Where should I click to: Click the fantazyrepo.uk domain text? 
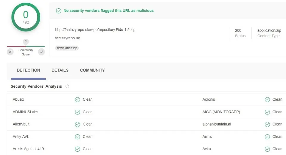(x=68, y=38)
